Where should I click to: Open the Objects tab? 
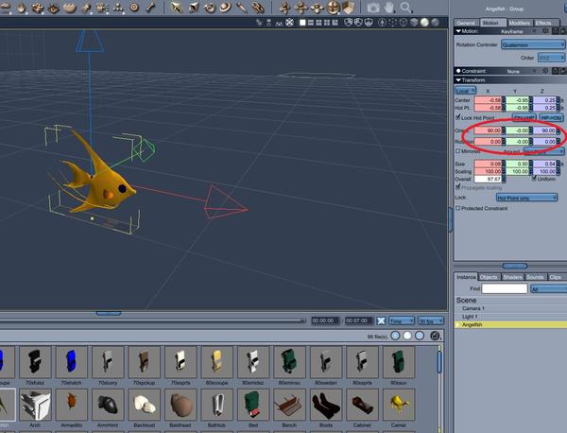pos(490,277)
